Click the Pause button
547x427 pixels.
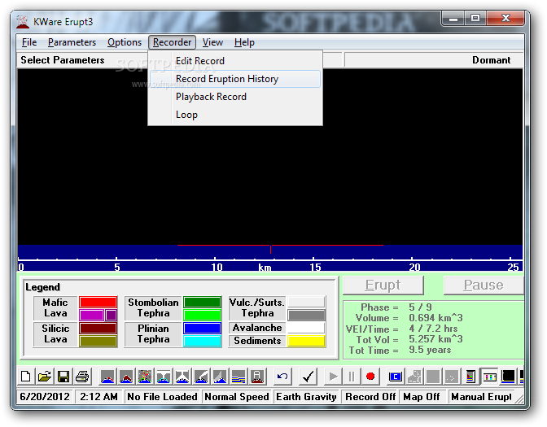(x=484, y=285)
